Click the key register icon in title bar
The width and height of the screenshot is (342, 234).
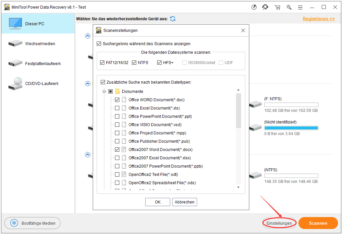point(289,7)
